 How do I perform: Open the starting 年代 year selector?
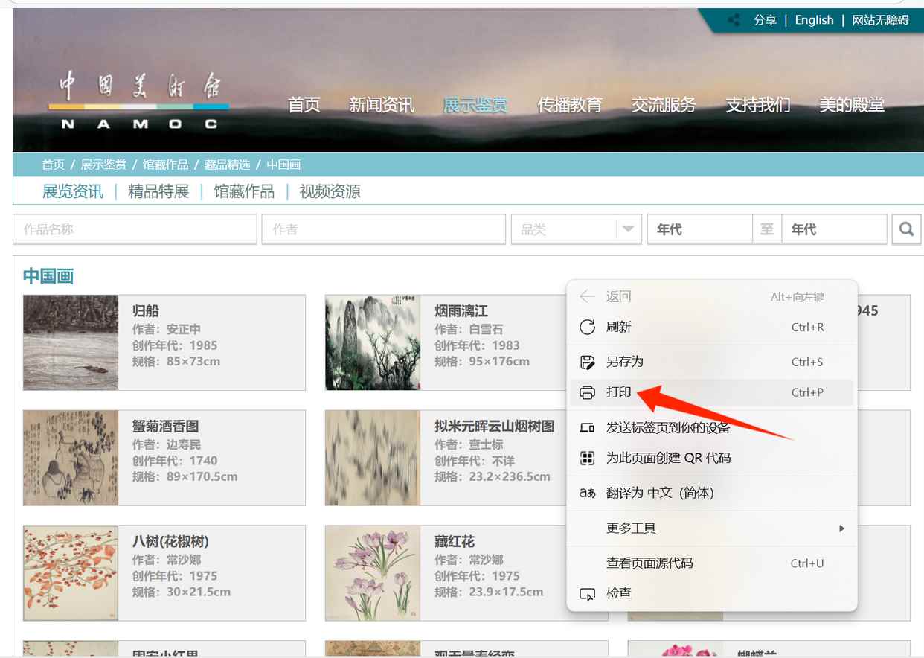click(x=699, y=229)
